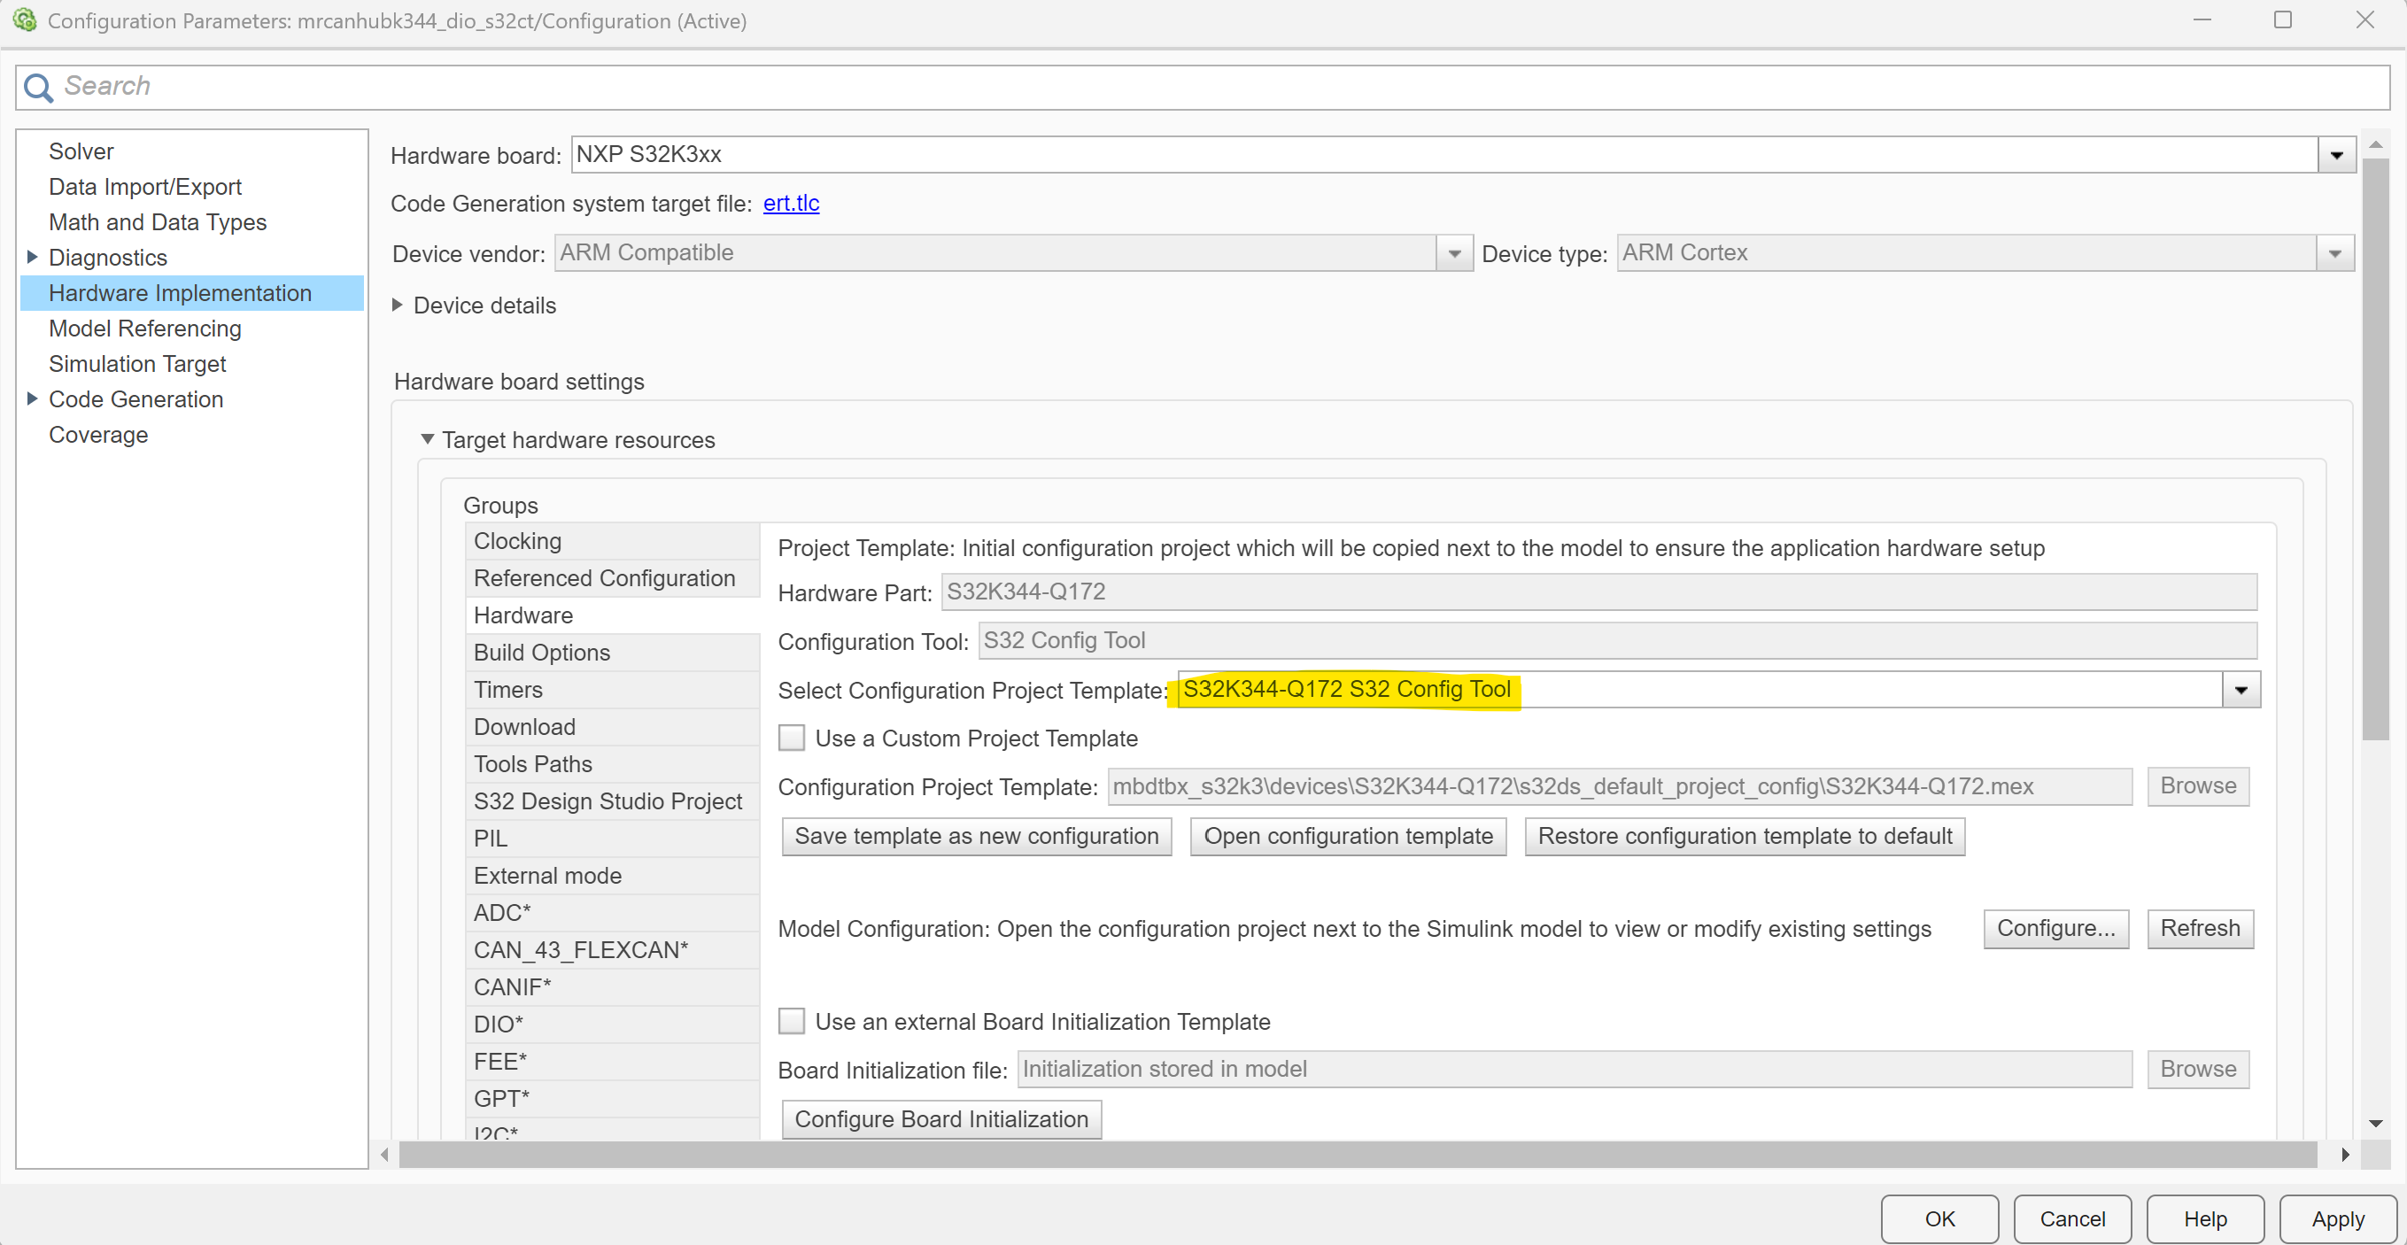Open the ert.tlc target file link
Viewport: 2407px width, 1245px height.
pos(791,204)
